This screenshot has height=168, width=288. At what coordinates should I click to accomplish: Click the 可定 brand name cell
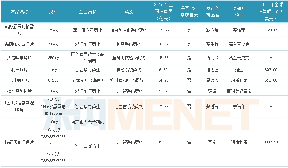(213, 142)
